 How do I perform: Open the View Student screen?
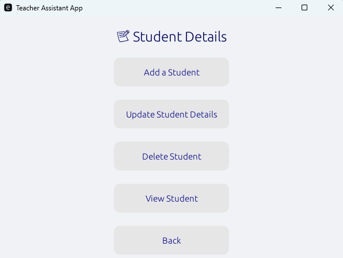point(171,198)
